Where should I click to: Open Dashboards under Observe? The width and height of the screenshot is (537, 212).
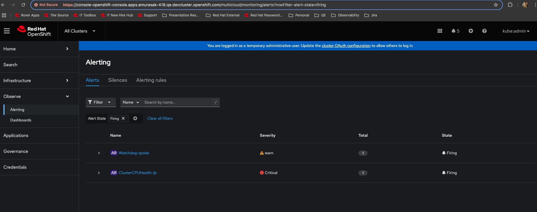(x=41, y=120)
